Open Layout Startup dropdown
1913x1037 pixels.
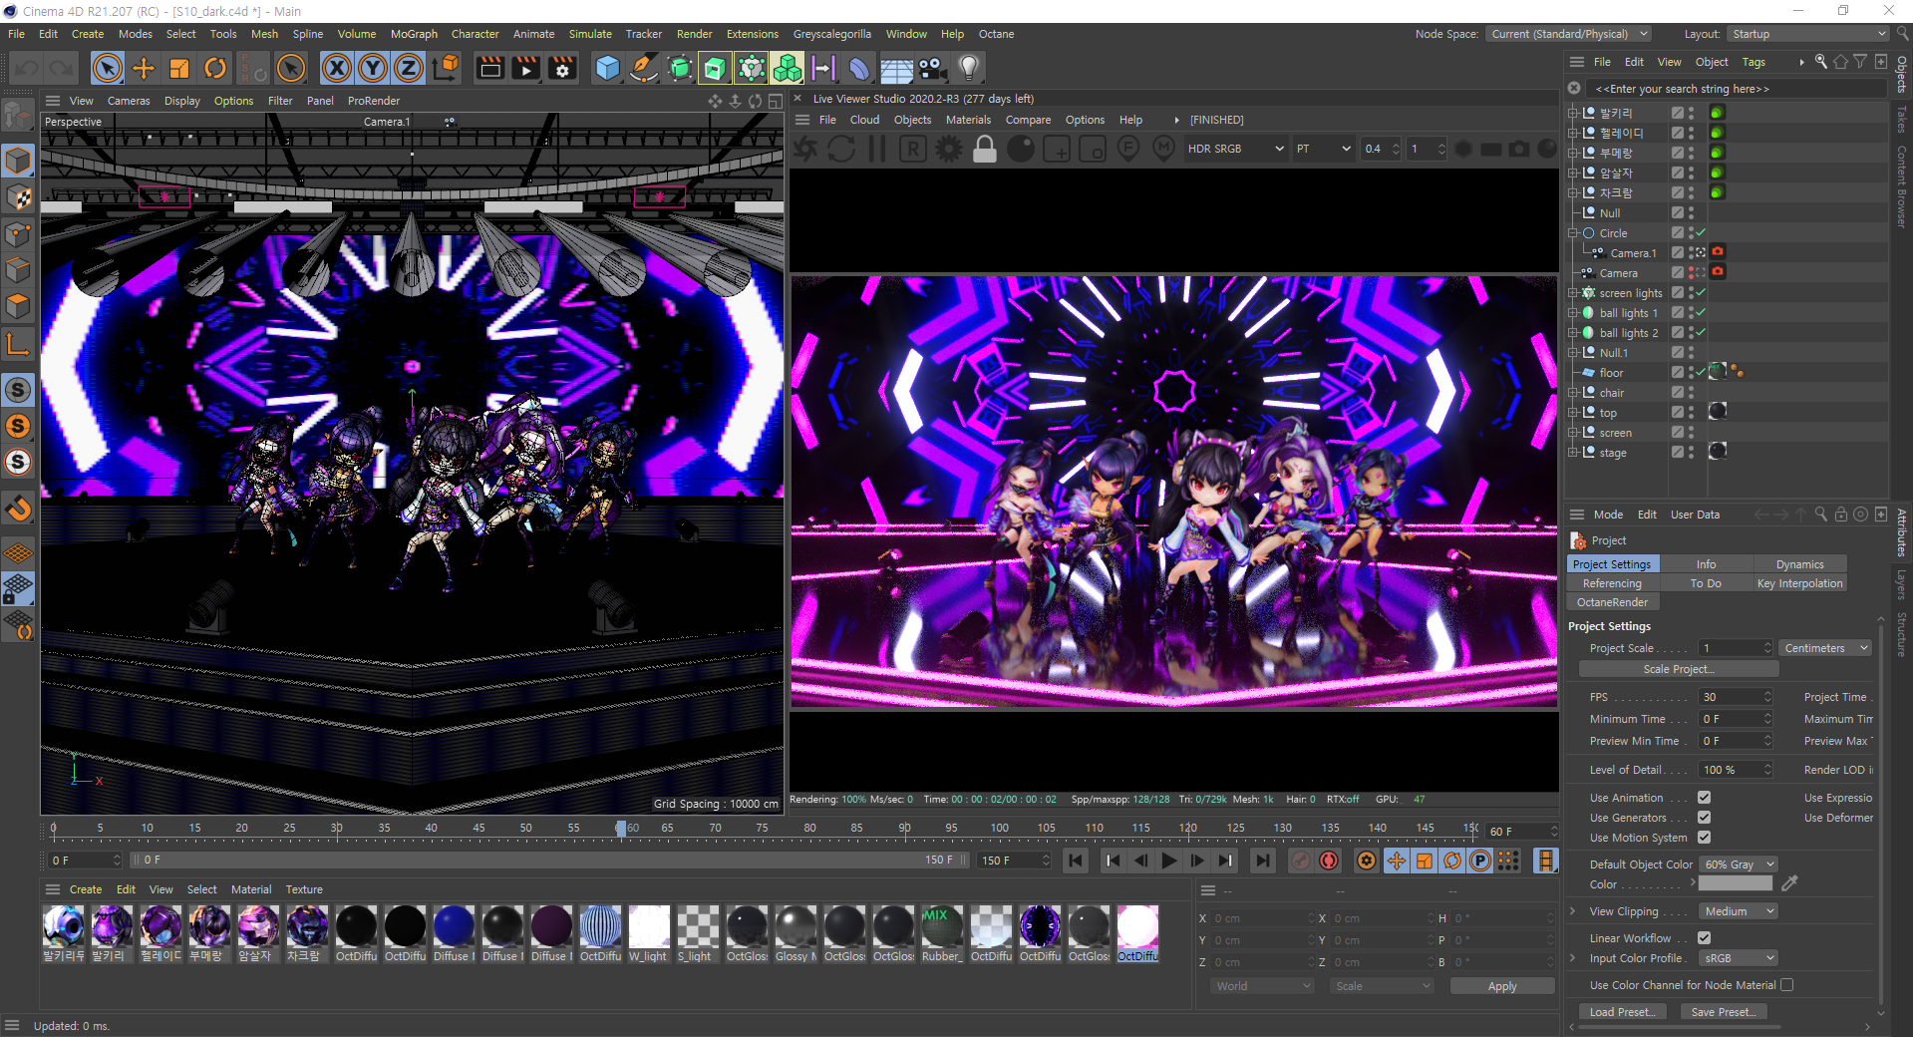coord(1808,34)
